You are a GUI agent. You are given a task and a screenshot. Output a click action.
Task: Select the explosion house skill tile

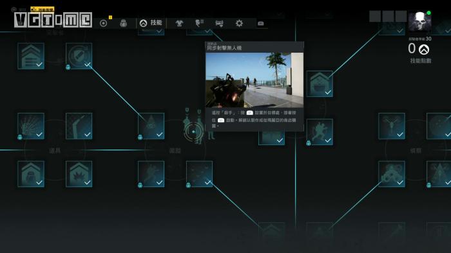pos(79,174)
